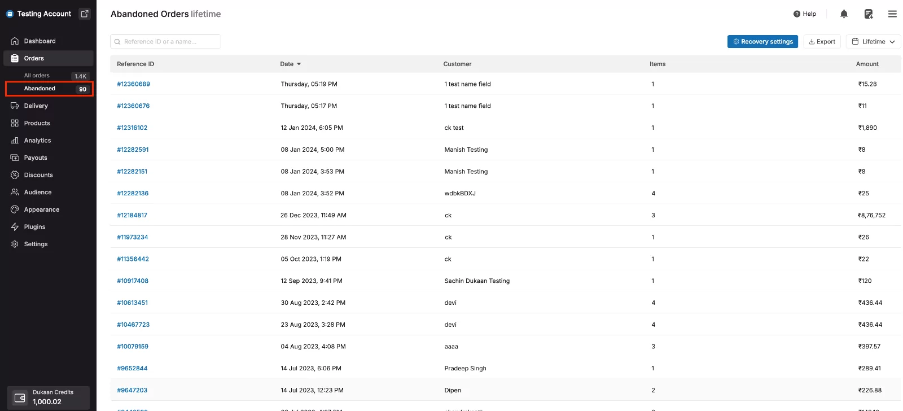
Task: Click the Recovery settings button
Action: pyautogui.click(x=762, y=42)
